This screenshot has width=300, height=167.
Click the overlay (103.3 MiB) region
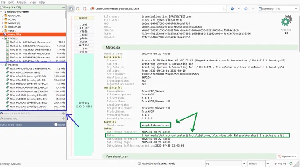point(84,105)
